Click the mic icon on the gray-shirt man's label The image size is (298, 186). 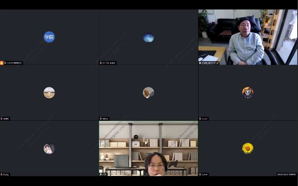point(200,63)
